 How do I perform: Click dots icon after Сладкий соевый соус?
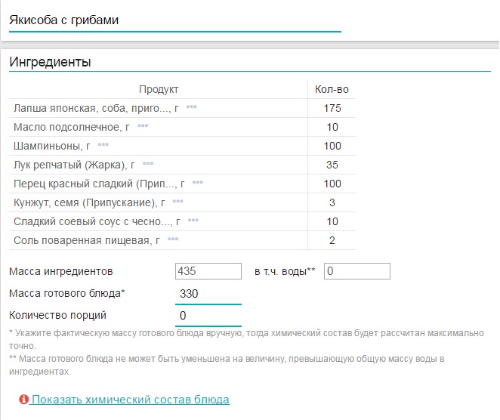pyautogui.click(x=193, y=221)
